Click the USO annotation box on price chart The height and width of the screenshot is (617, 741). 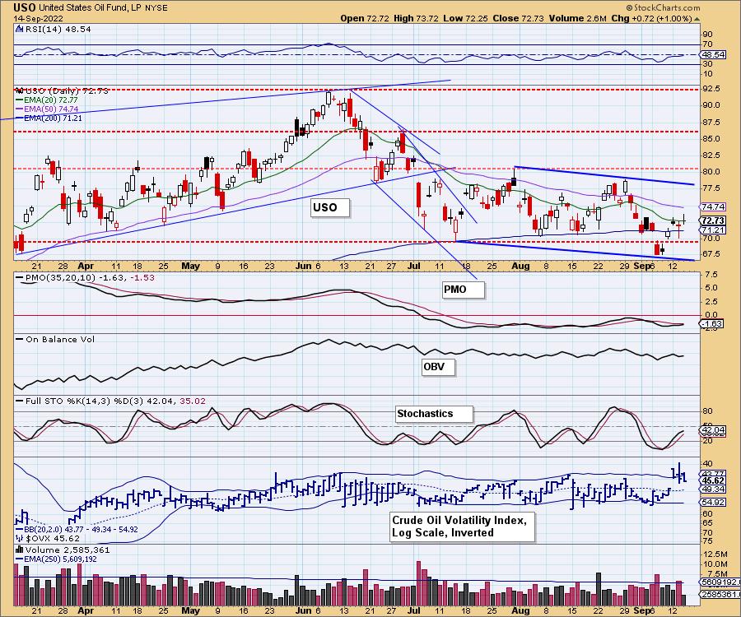click(x=330, y=207)
